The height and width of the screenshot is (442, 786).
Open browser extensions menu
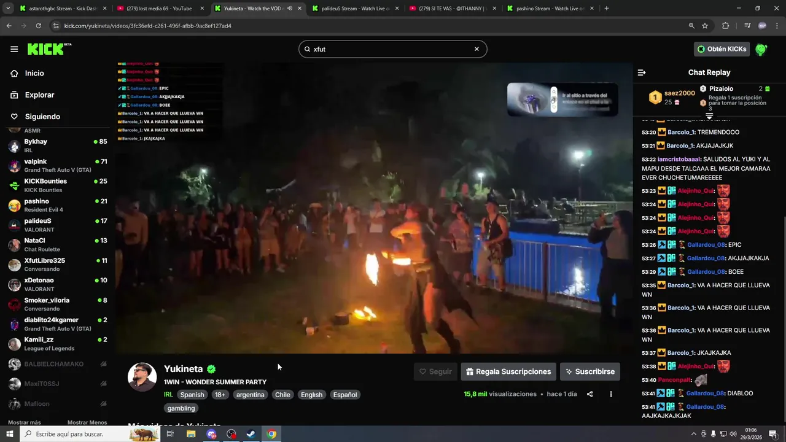click(x=725, y=26)
